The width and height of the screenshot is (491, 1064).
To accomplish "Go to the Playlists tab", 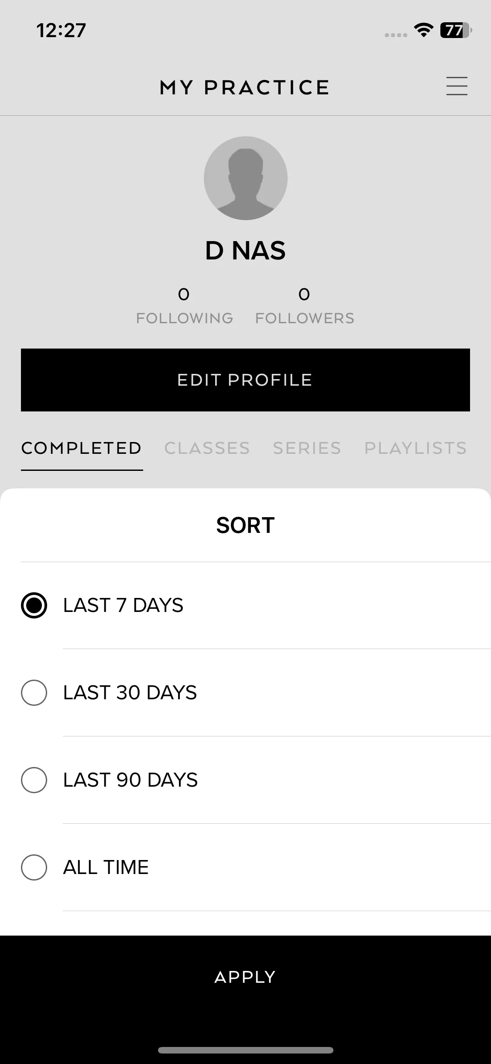I will pyautogui.click(x=416, y=448).
